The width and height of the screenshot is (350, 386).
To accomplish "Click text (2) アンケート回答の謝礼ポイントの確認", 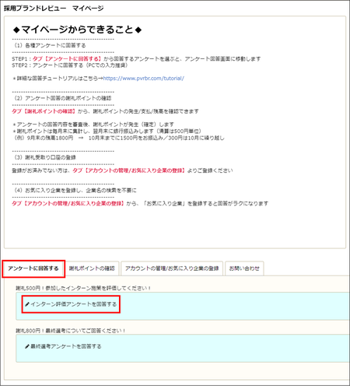I will 62,98.
